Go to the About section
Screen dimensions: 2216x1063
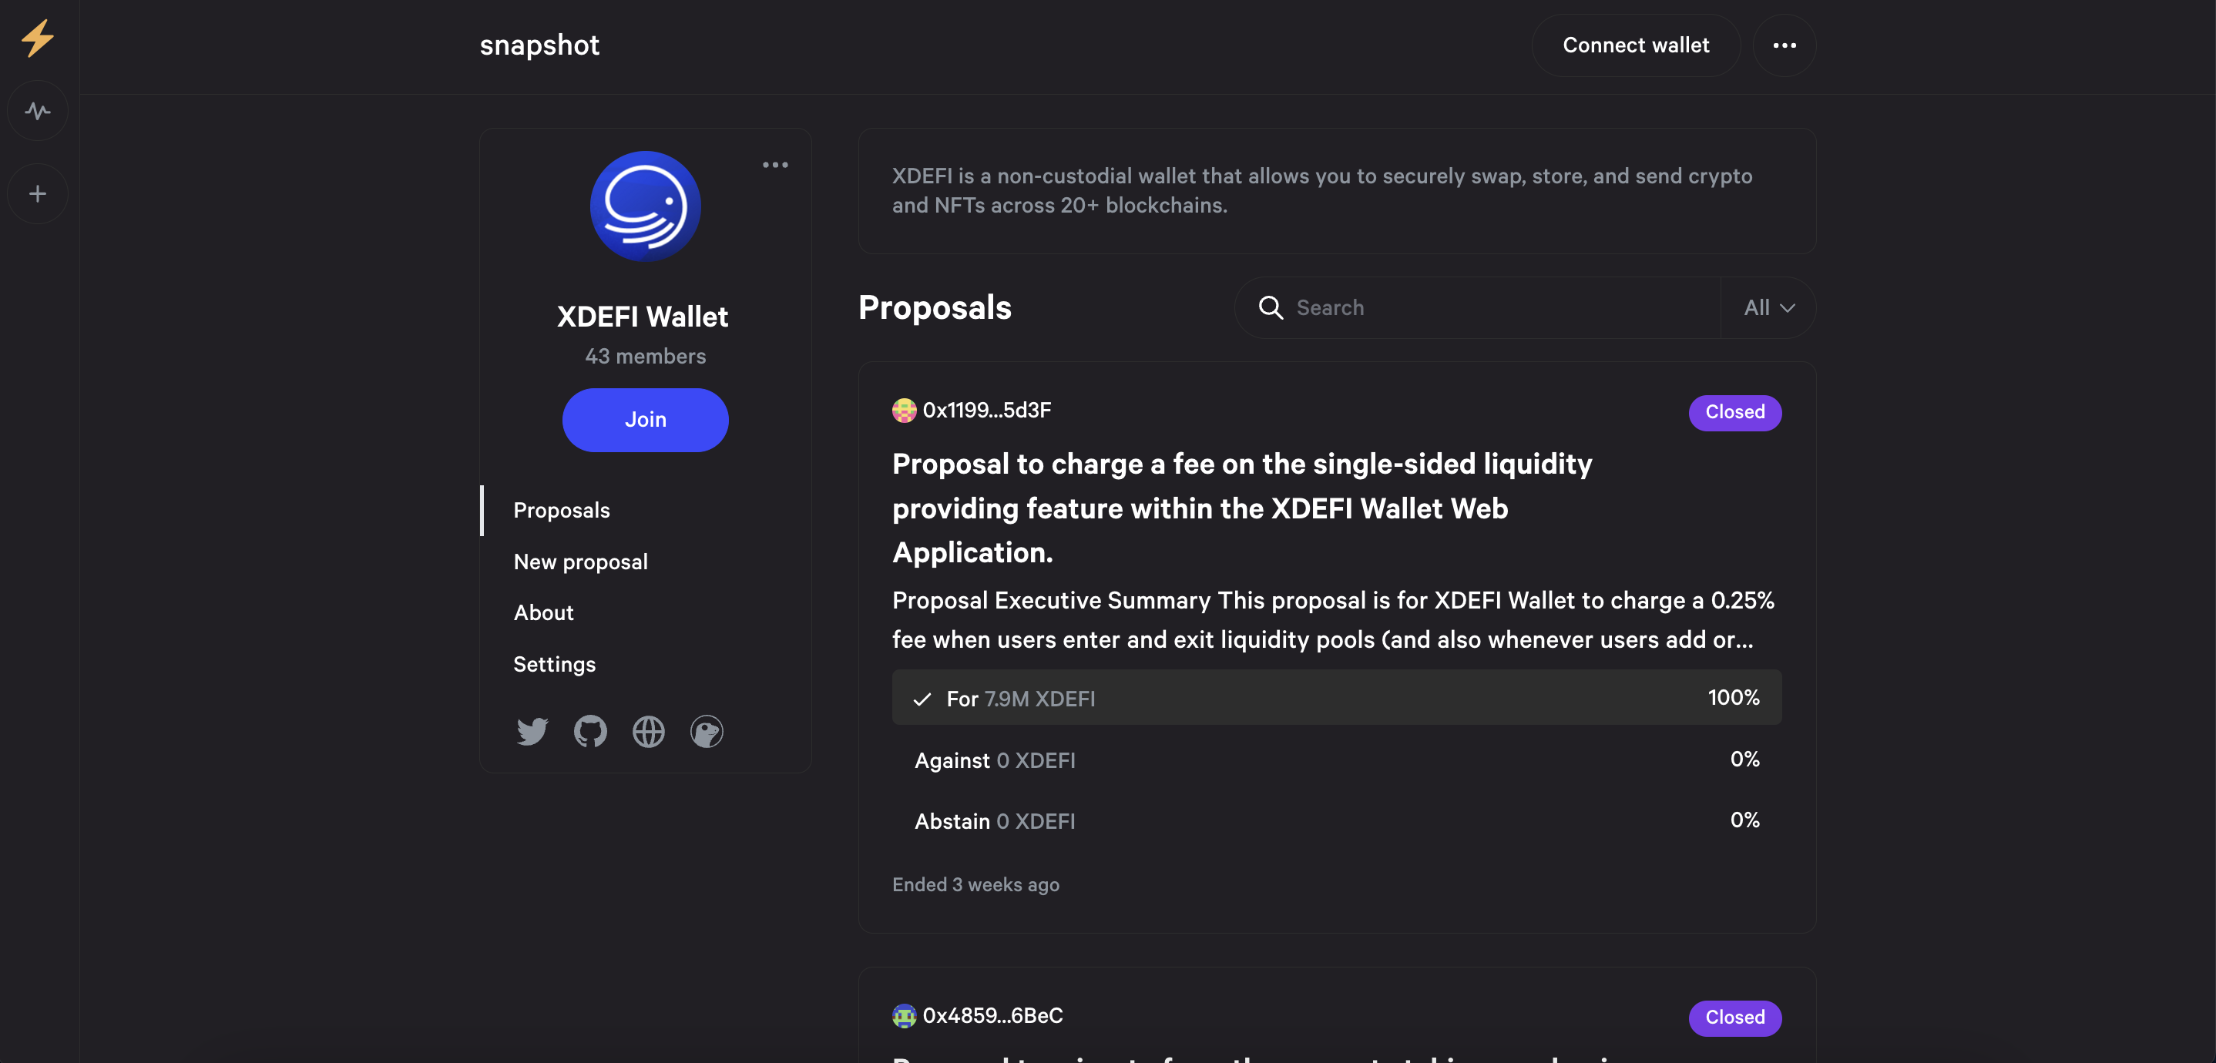pos(542,612)
